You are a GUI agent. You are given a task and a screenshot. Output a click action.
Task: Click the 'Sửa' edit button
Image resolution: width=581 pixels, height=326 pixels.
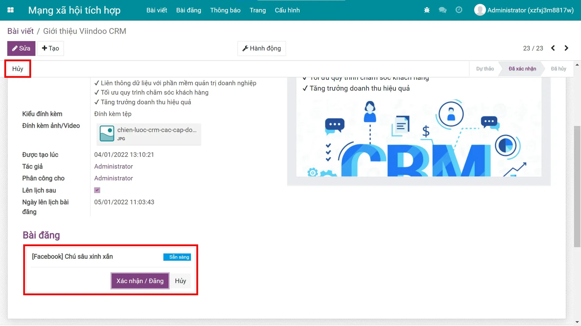point(21,48)
